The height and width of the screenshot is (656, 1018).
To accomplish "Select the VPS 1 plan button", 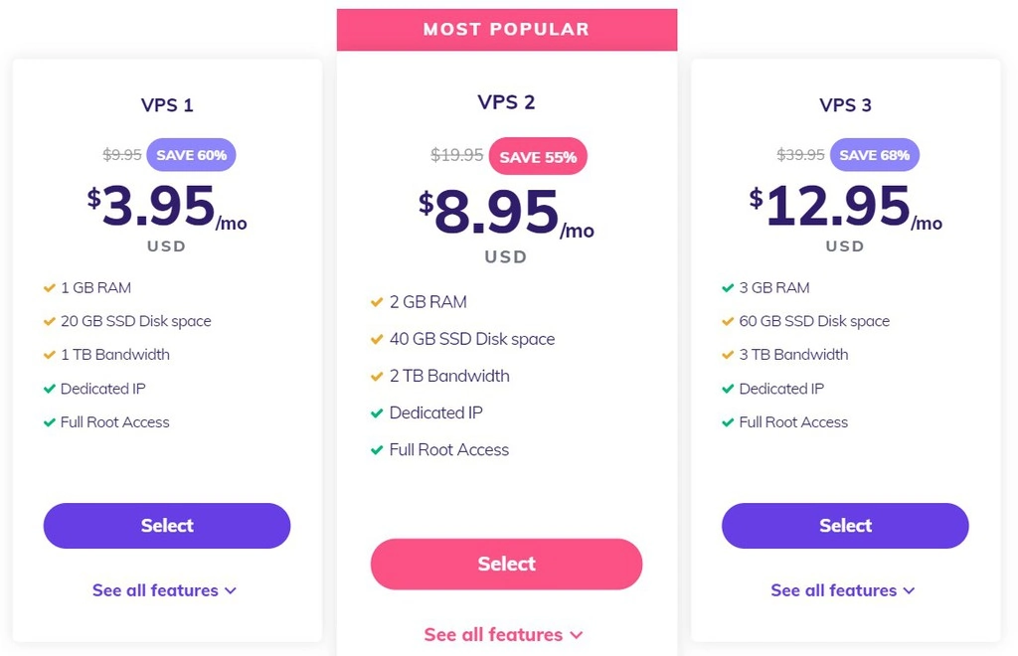I will click(167, 526).
